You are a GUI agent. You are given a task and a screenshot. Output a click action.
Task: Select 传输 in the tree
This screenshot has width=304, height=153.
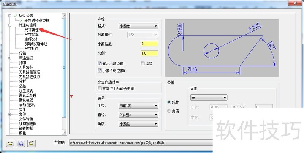point(22,53)
